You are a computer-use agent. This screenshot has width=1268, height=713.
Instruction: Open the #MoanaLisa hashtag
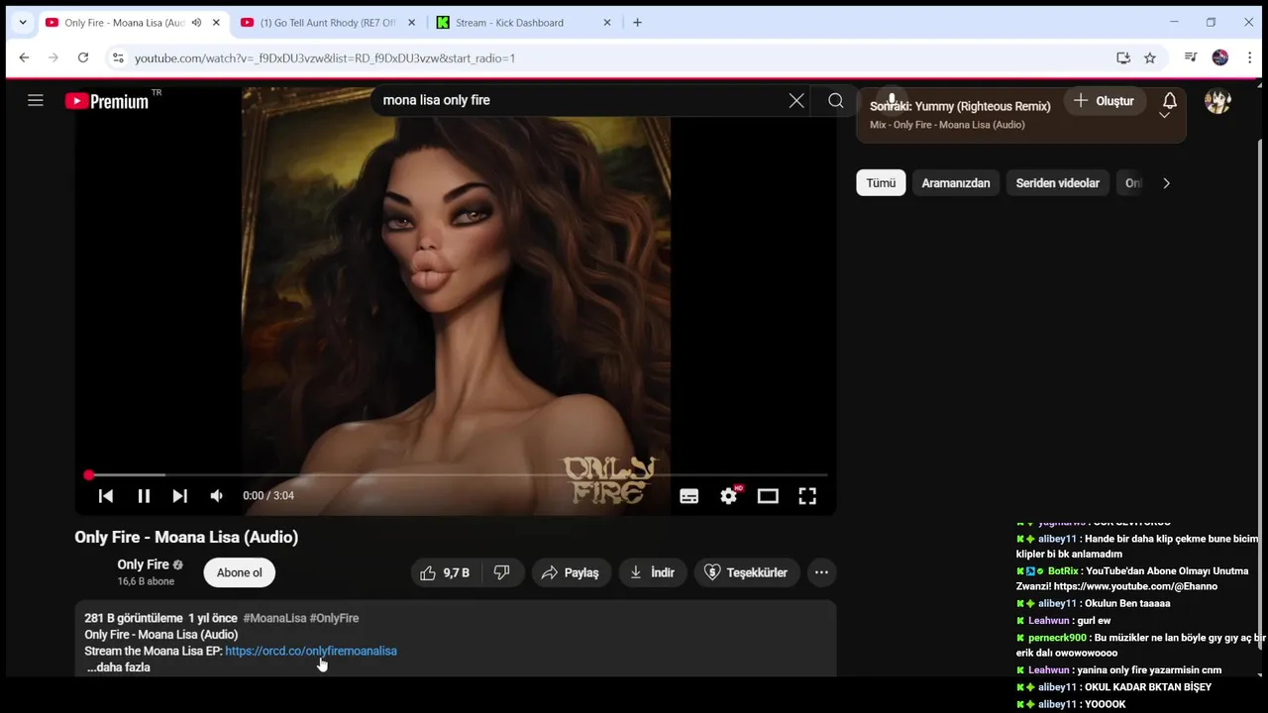pos(274,618)
